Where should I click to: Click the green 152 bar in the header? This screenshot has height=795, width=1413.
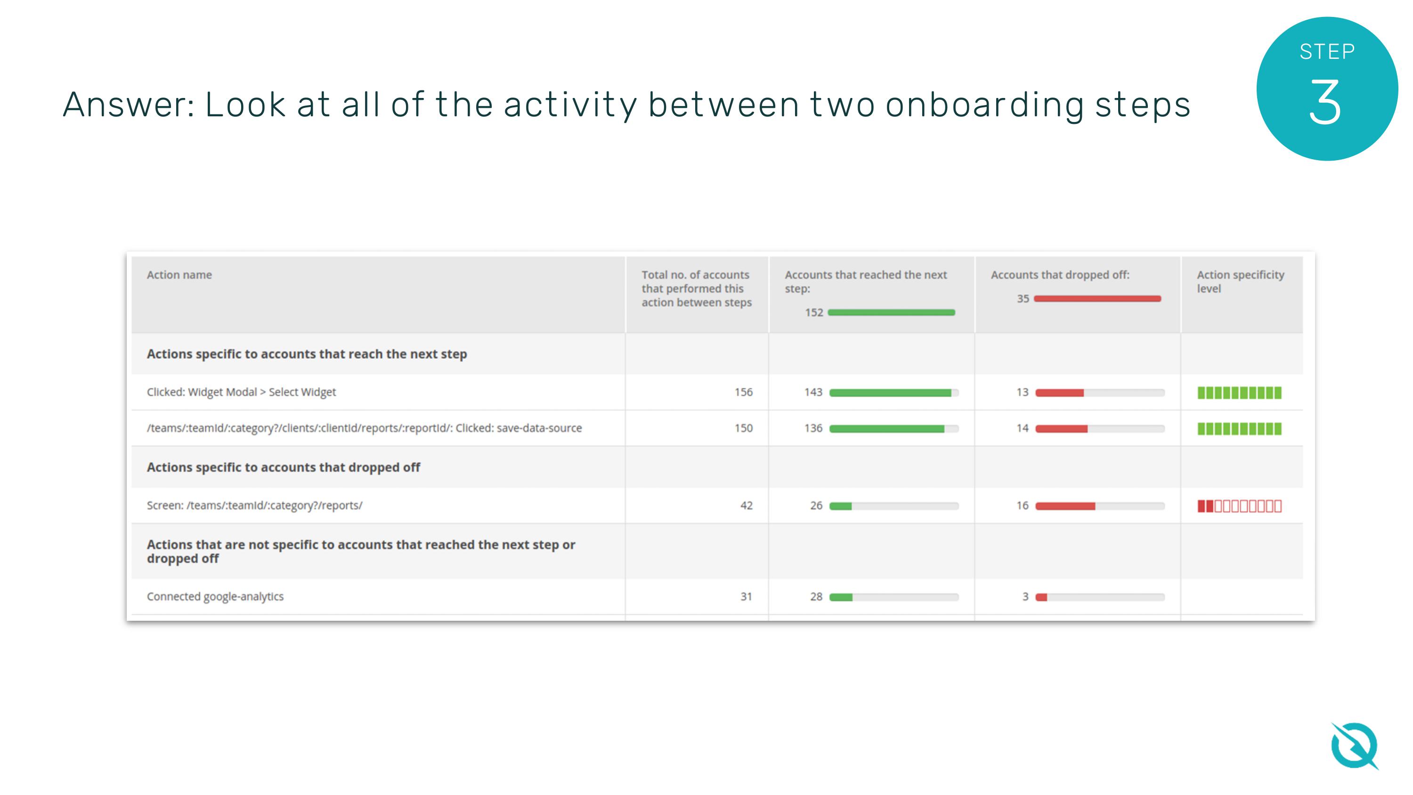[891, 313]
